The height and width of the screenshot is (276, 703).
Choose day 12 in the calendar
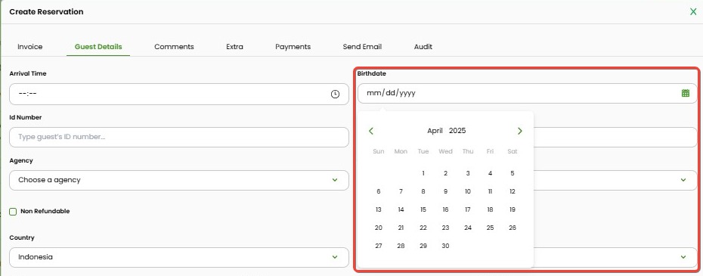[x=513, y=191]
